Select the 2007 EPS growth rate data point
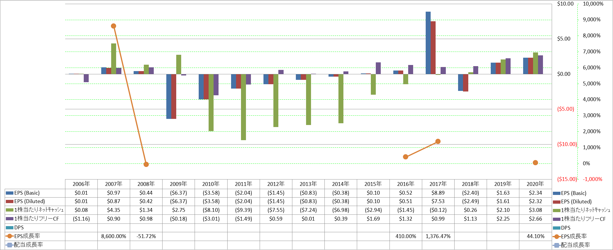Viewport: 613px width, 250px height. point(113,26)
